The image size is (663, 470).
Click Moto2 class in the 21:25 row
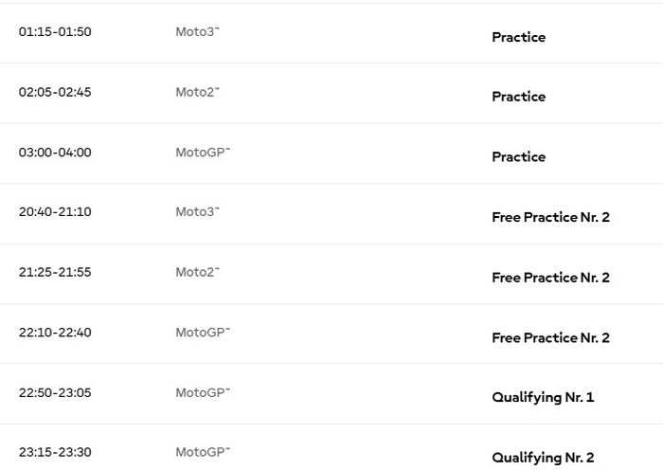coord(197,272)
